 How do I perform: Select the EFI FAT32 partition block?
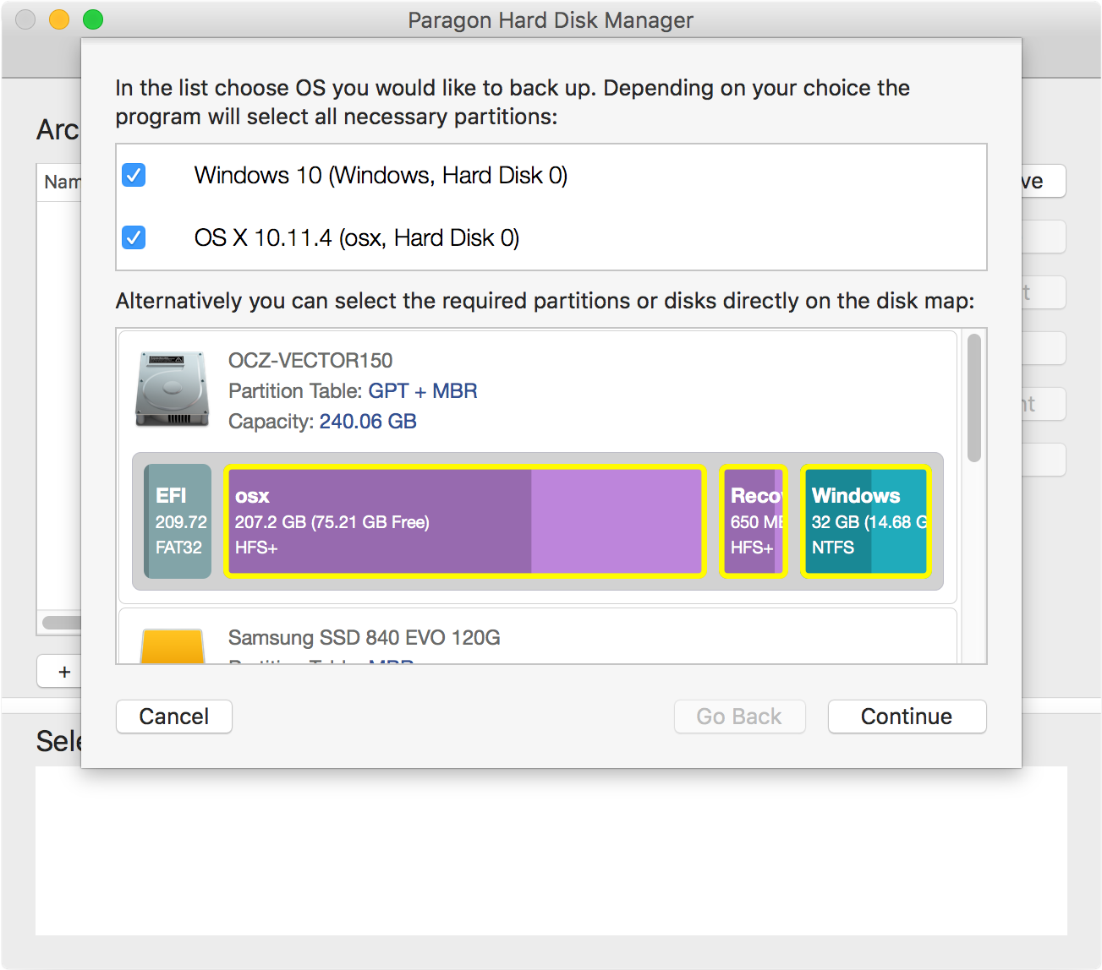178,521
